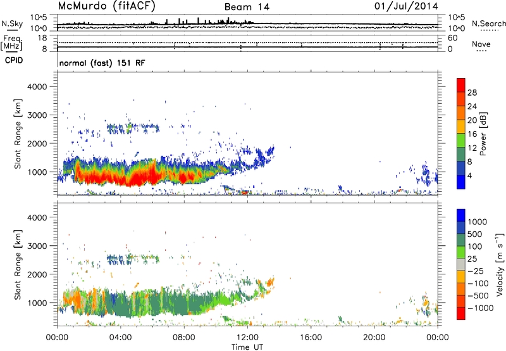
Task: Click the "4000" tick on the power panel
Action: coord(37,87)
